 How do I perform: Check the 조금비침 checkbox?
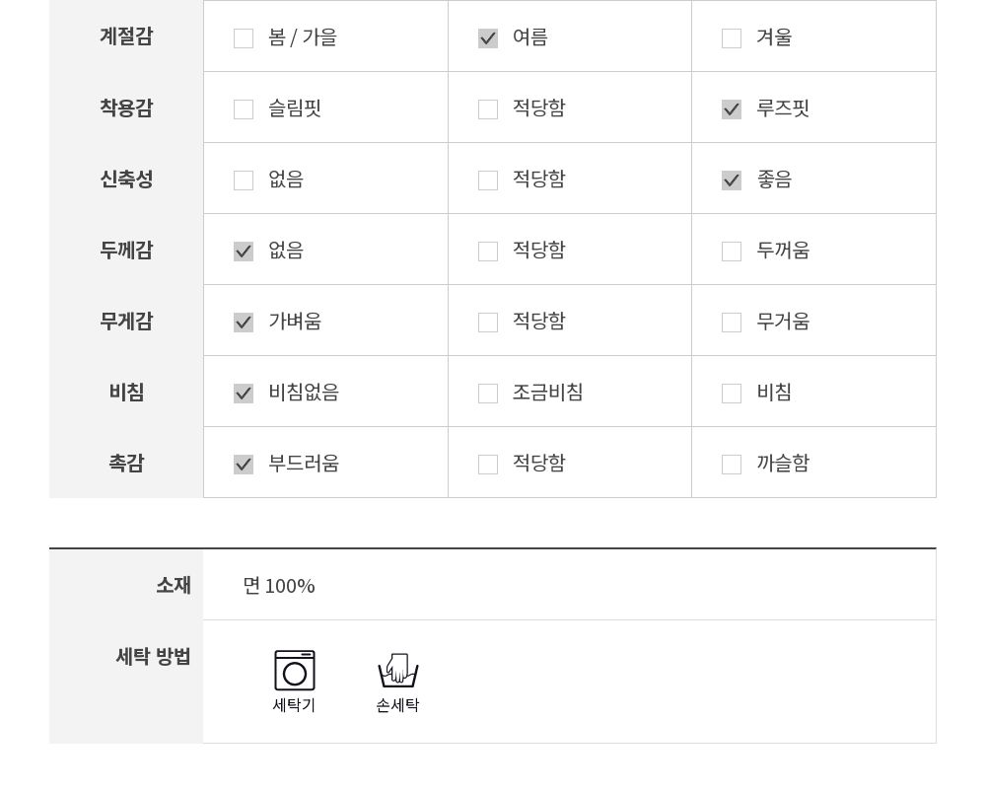[488, 394]
